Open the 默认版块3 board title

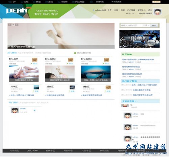pyautogui.click(x=86, y=59)
